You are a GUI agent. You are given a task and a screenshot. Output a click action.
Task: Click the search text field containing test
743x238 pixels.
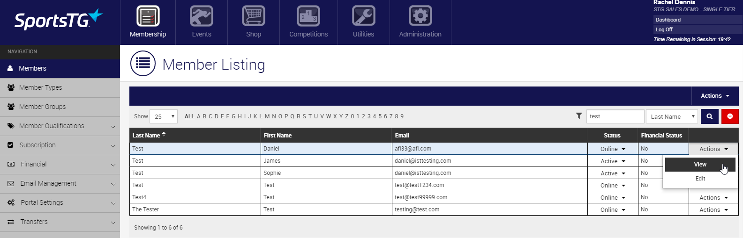(615, 116)
